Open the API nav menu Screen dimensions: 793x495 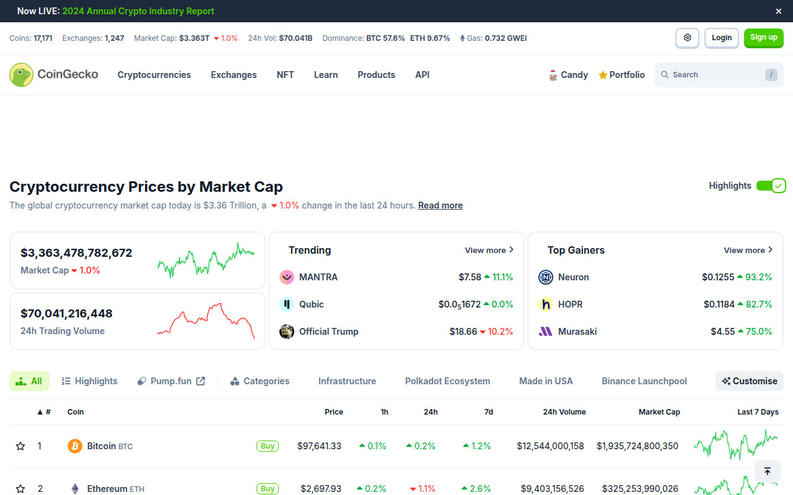coord(422,75)
